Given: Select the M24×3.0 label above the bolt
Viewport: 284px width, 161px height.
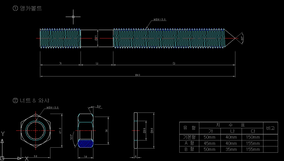Looking at the screenshot, I should pos(160,19).
